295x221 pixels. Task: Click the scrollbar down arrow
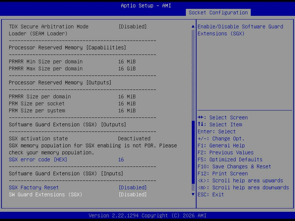(193, 194)
